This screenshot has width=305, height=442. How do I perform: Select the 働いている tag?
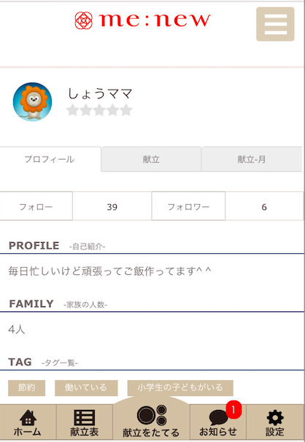click(86, 387)
